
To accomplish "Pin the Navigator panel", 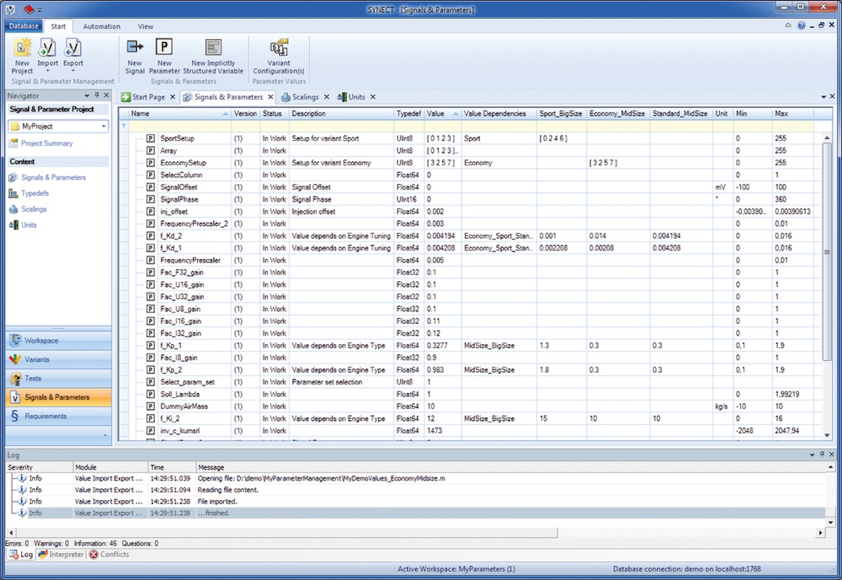I will click(x=98, y=95).
